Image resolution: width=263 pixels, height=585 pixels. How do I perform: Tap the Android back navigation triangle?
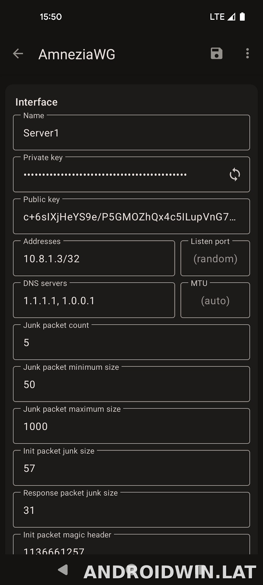click(63, 569)
